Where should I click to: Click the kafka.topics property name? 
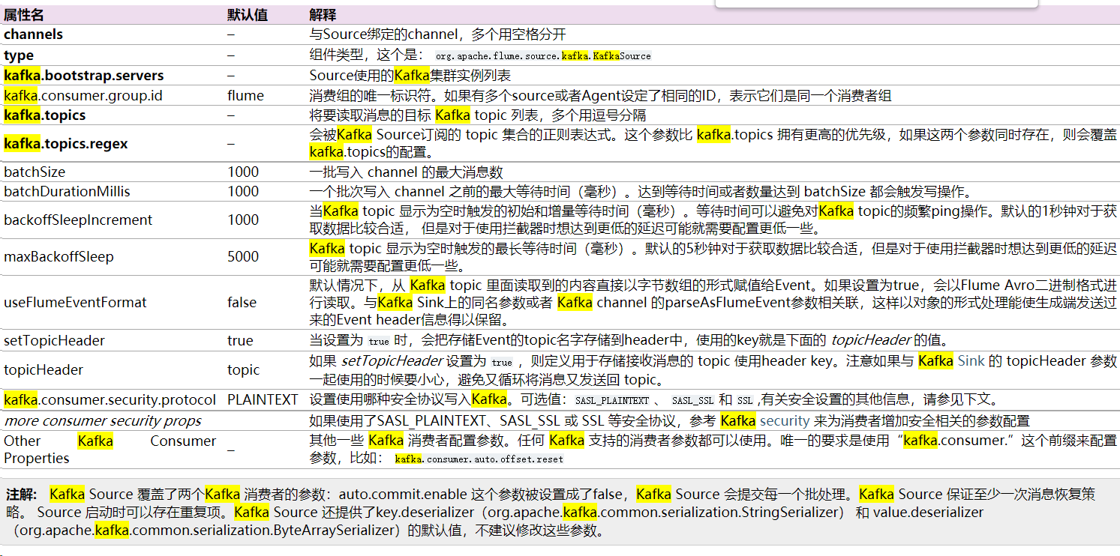[47, 116]
